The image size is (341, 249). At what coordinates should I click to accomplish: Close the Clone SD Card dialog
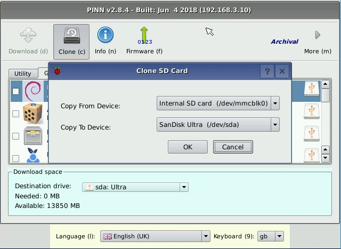pyautogui.click(x=282, y=71)
